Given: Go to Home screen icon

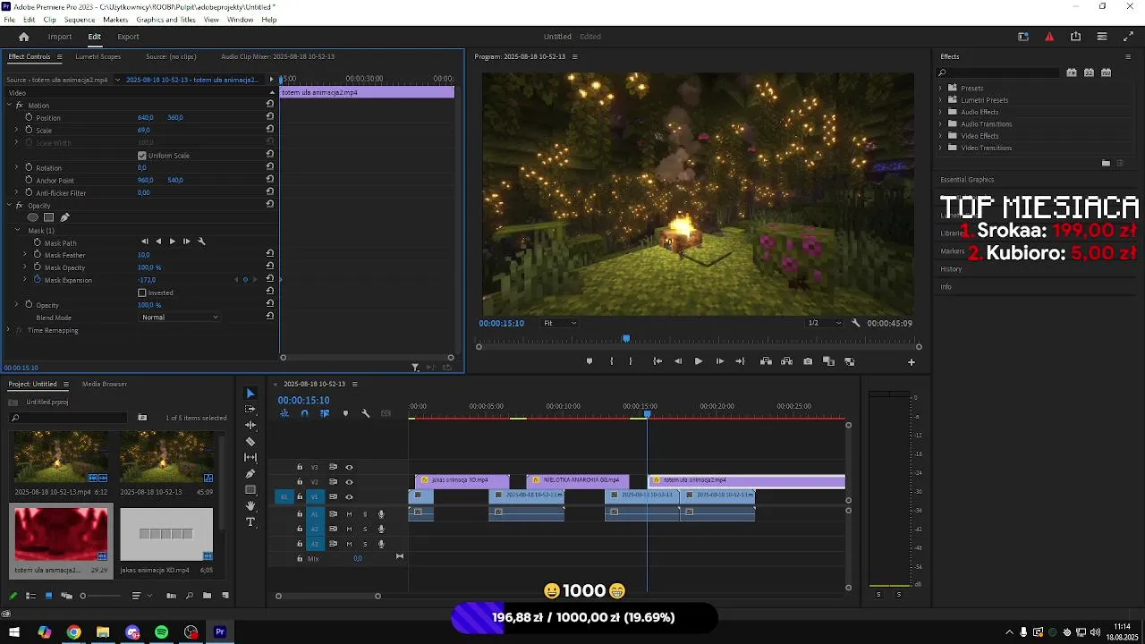Looking at the screenshot, I should [24, 37].
